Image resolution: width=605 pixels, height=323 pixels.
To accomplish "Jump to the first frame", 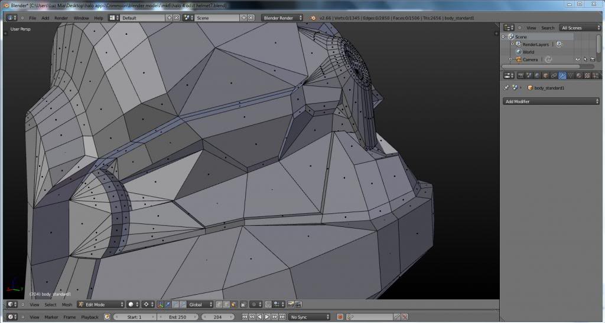I will point(245,317).
